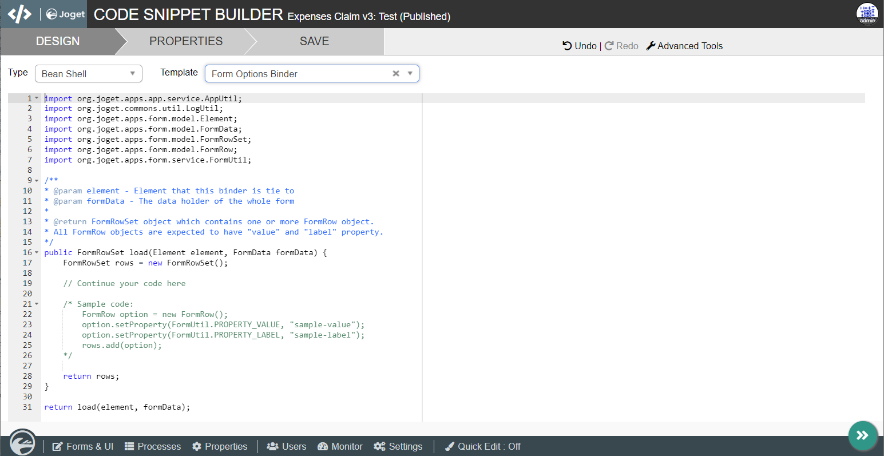Open Advanced Tools
Image resolution: width=884 pixels, height=456 pixels.
(684, 46)
